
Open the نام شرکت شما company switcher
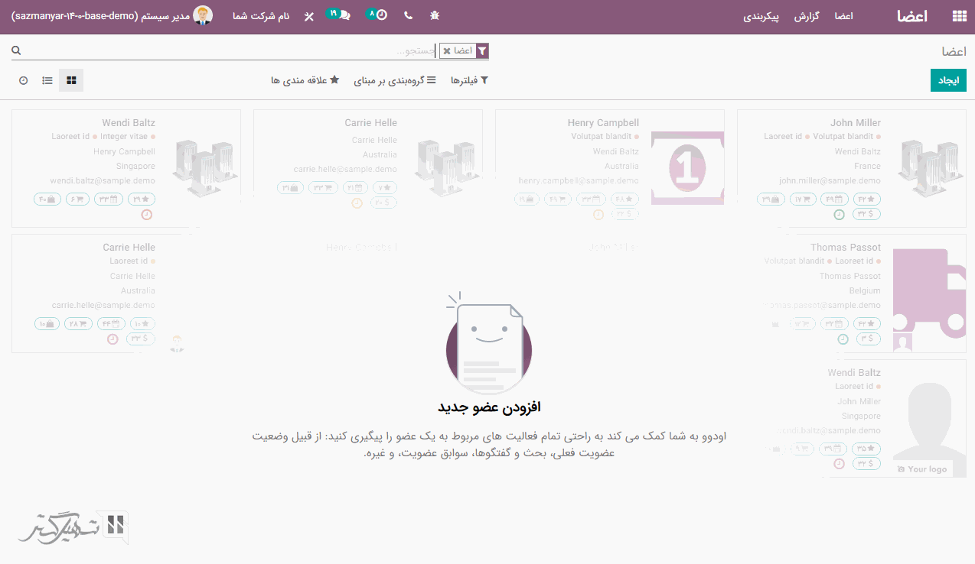click(x=261, y=16)
